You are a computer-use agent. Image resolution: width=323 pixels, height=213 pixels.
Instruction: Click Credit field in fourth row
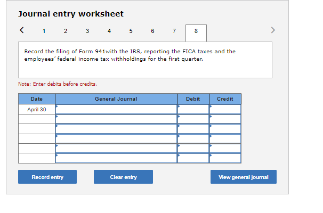pyautogui.click(x=225, y=138)
